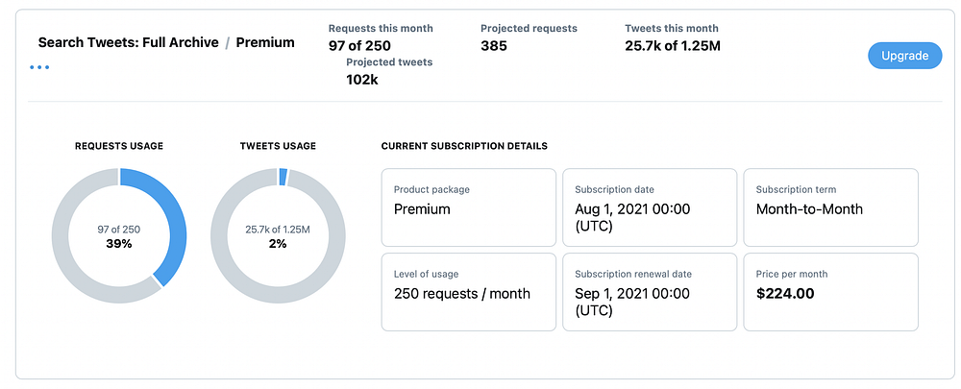This screenshot has width=961, height=389.
Task: Click the Requests this month 97 of 250 stat
Action: (381, 37)
